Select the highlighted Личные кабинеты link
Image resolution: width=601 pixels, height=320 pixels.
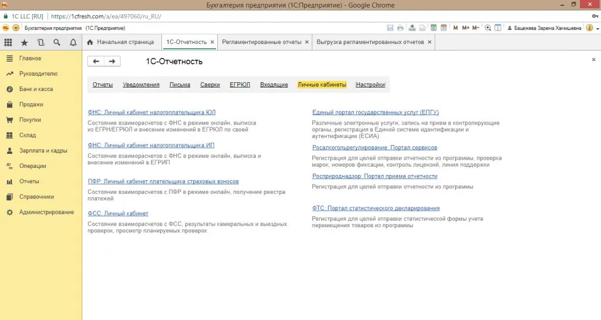pos(322,85)
